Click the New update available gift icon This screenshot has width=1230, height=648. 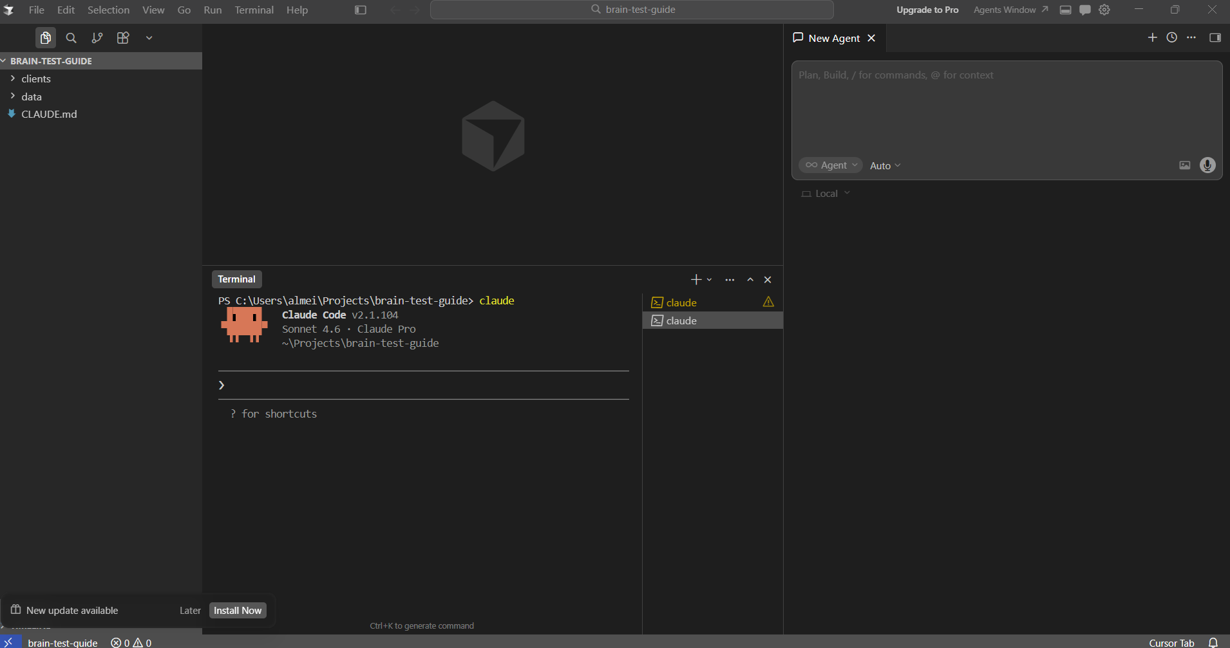coord(16,609)
